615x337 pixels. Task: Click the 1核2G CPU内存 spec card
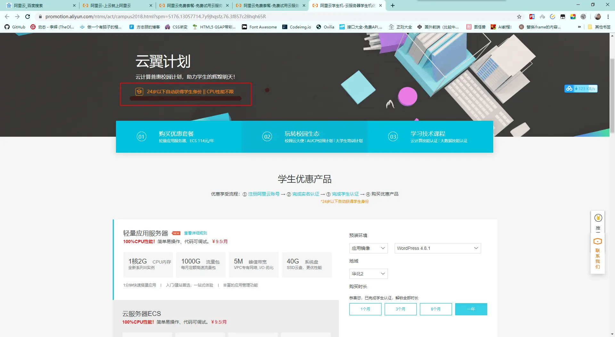pos(148,265)
